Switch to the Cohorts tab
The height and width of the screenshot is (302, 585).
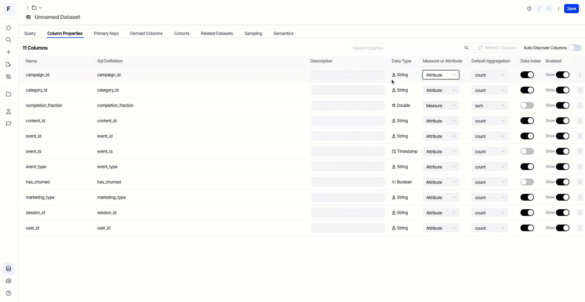click(x=182, y=33)
